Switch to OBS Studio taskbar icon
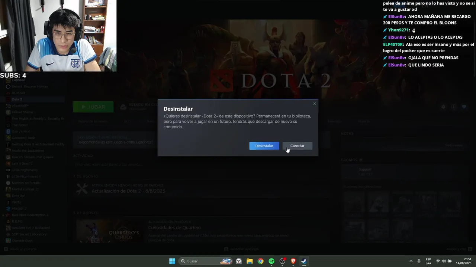This screenshot has height=267, width=476. (x=282, y=261)
